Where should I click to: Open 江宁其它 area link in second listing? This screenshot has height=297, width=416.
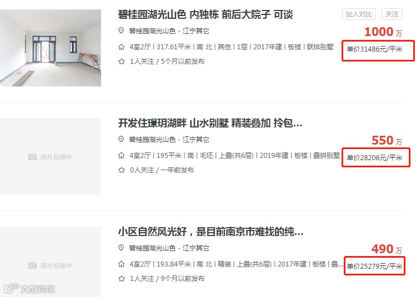[196, 140]
